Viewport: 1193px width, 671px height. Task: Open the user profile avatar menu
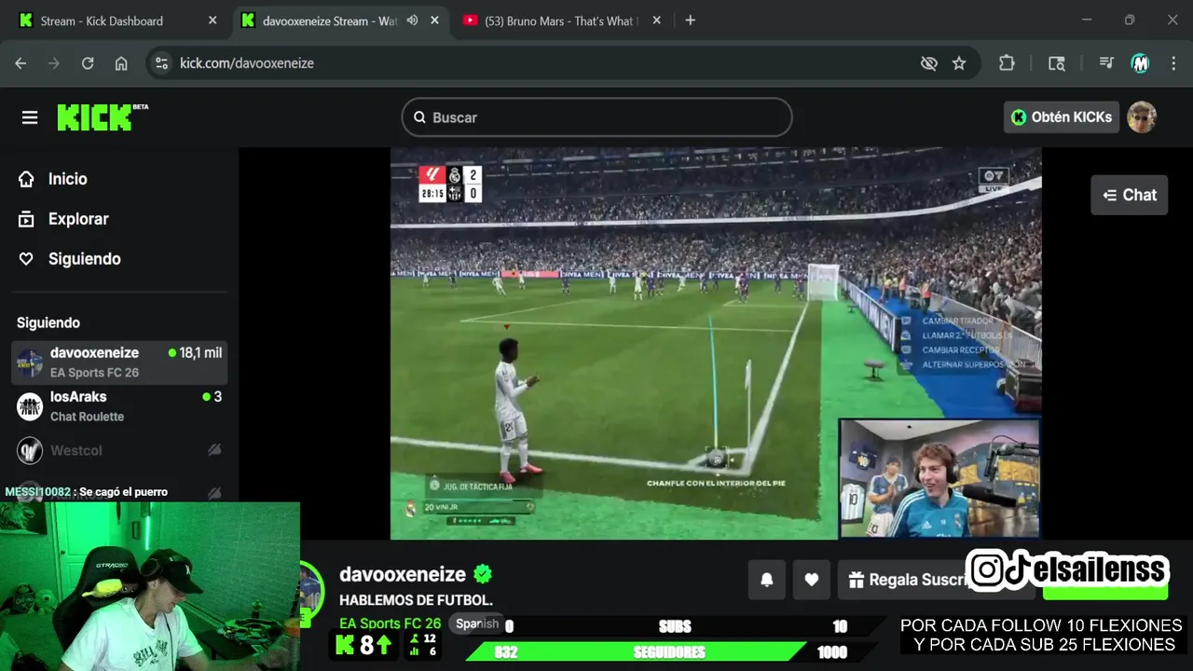pos(1142,117)
